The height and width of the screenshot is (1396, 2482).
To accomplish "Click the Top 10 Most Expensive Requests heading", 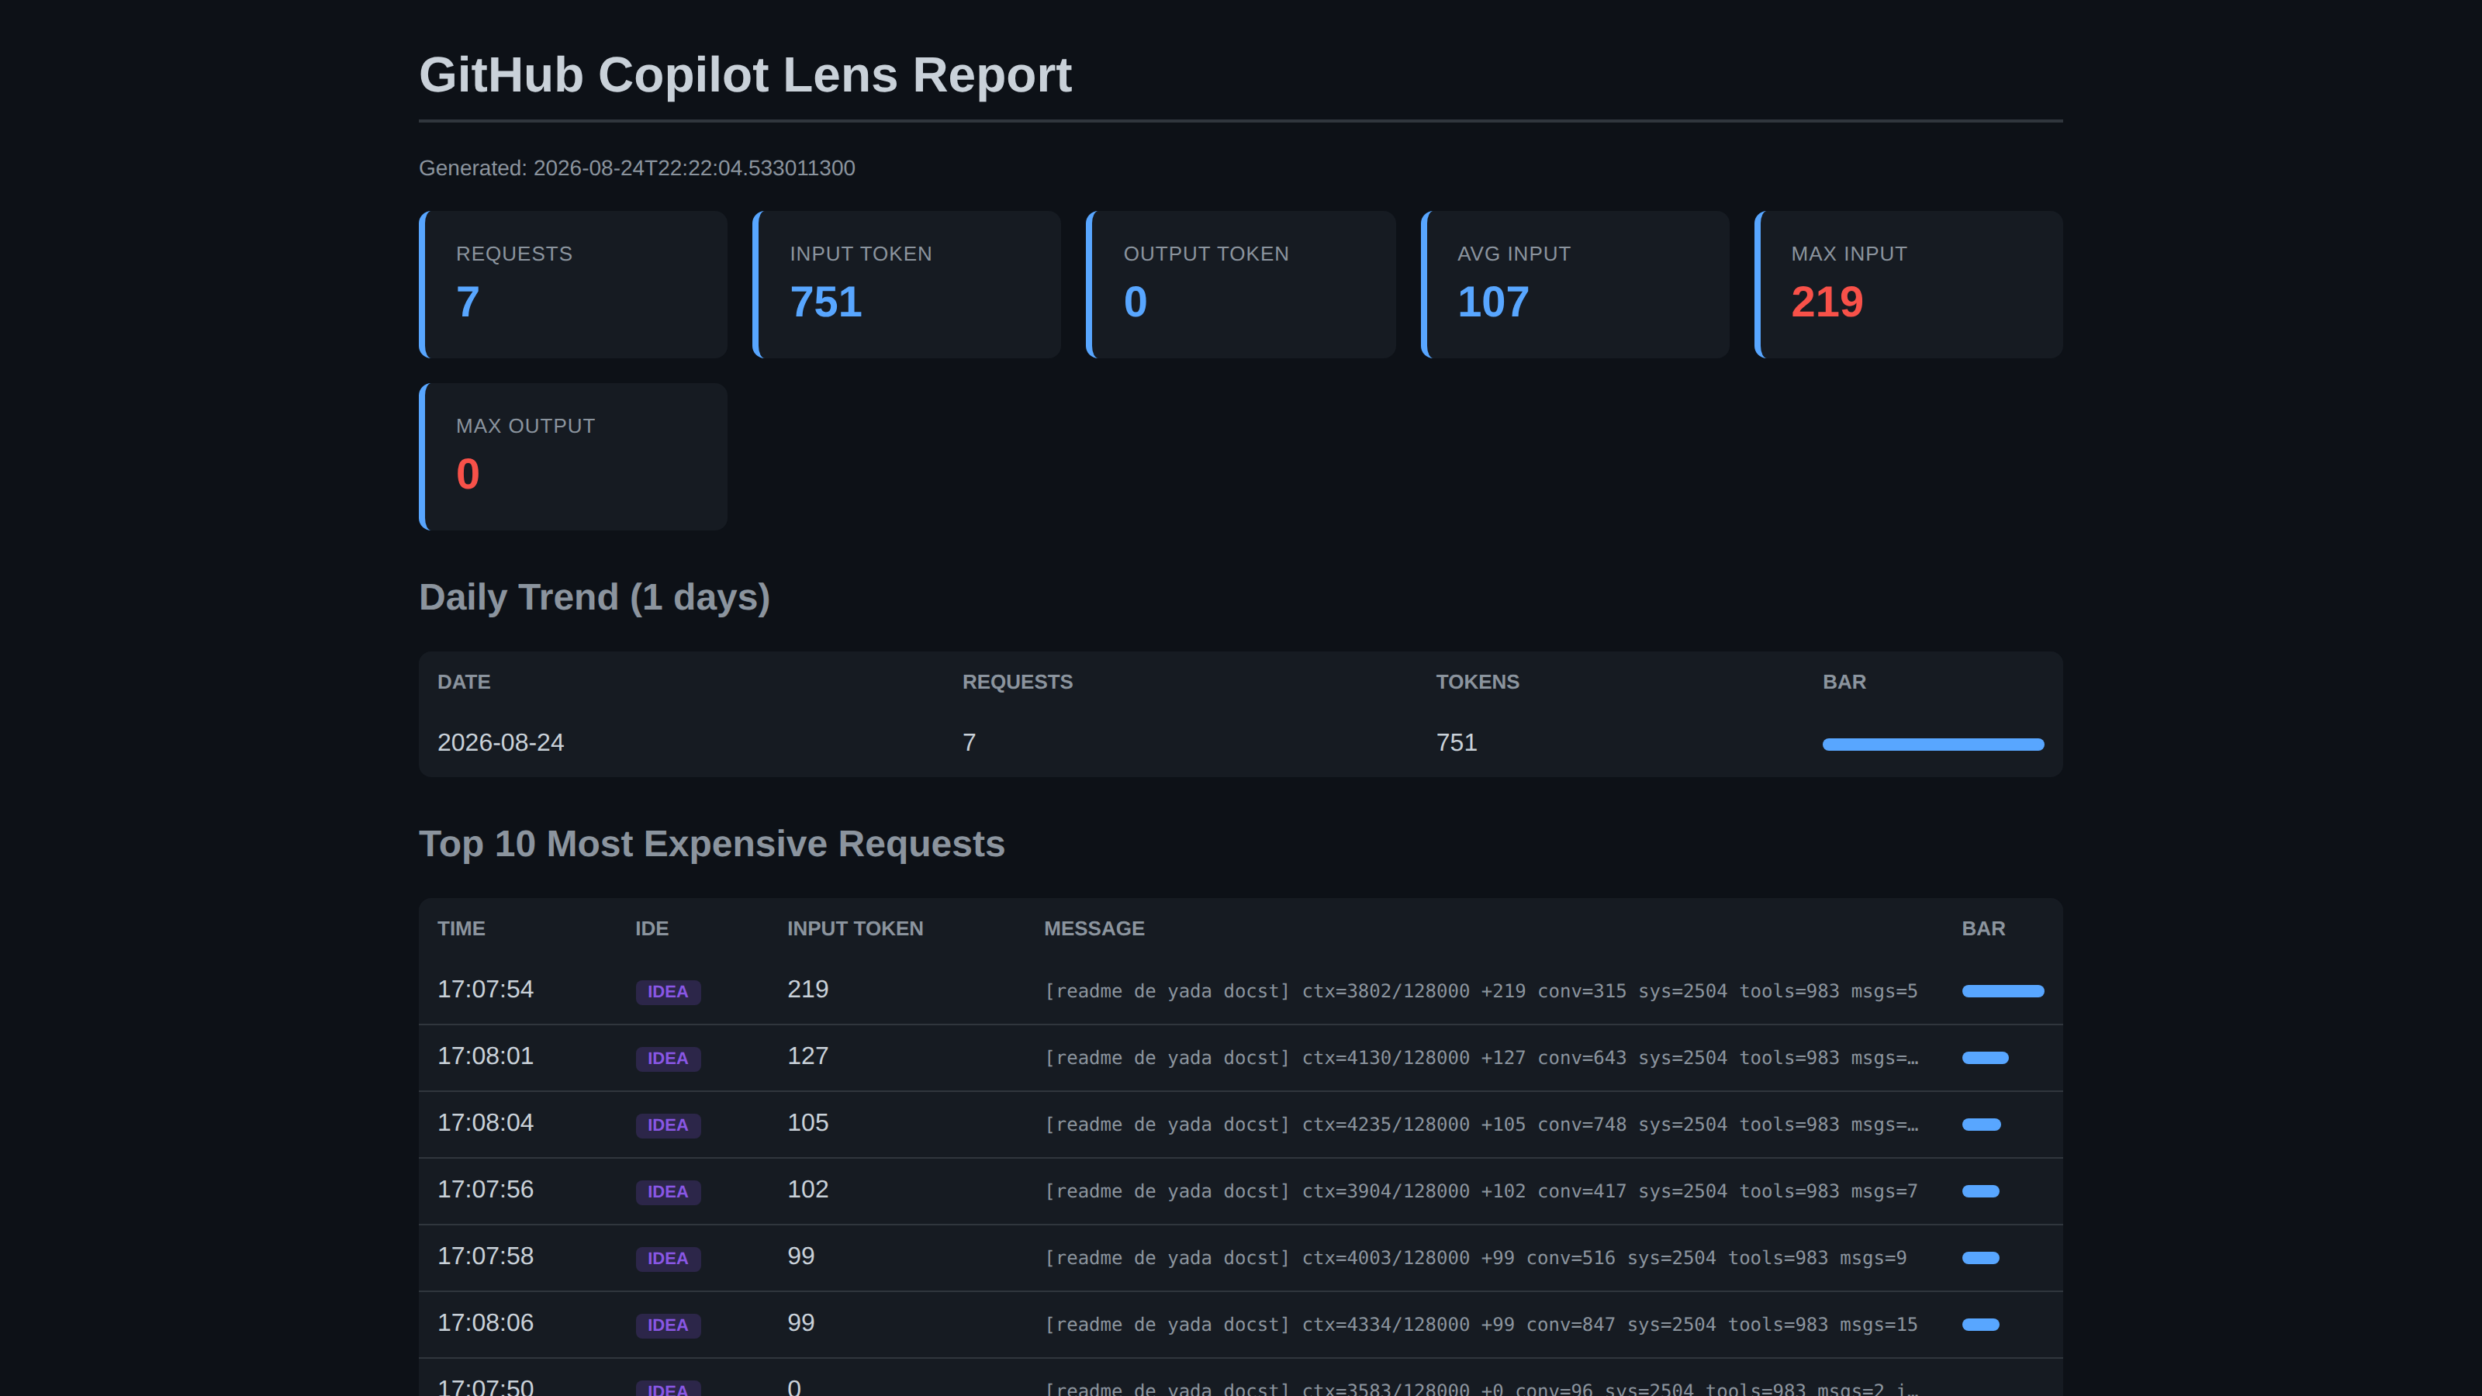I will click(x=711, y=844).
